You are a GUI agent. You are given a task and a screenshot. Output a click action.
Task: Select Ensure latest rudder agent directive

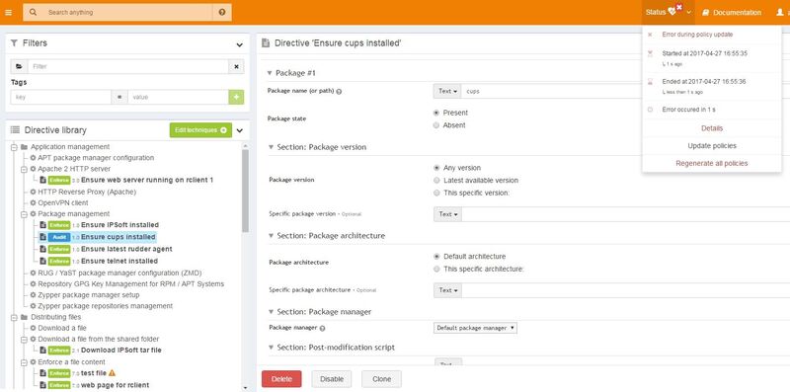tap(126, 249)
